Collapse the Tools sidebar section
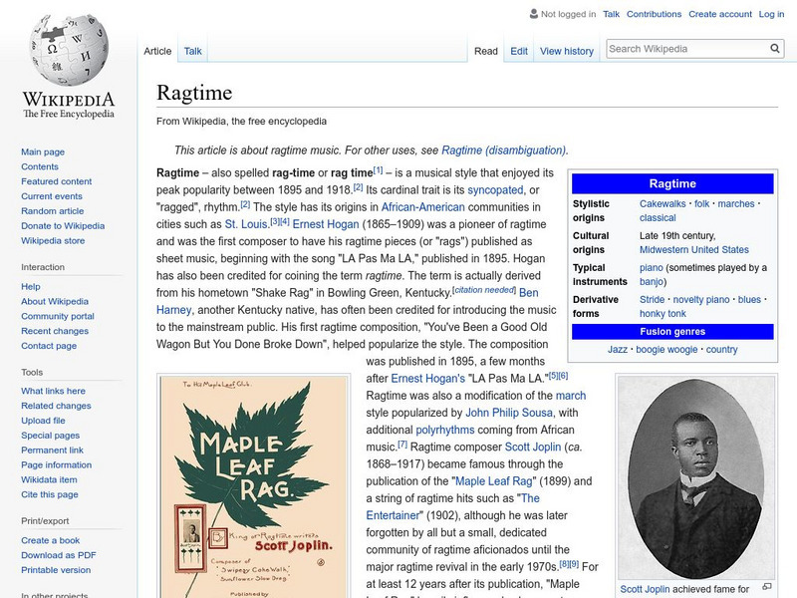This screenshot has height=598, width=797. point(32,372)
